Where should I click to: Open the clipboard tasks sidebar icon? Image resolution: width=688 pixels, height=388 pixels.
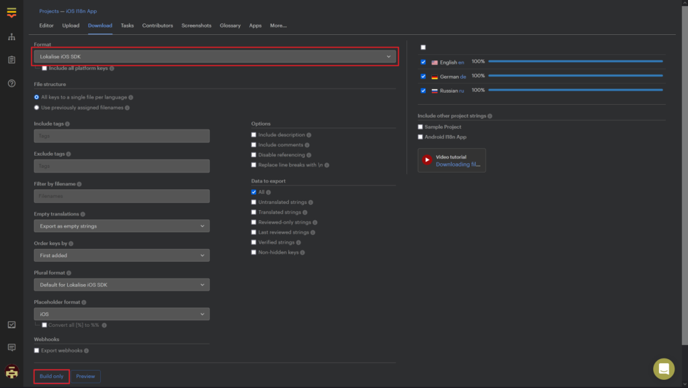click(x=11, y=60)
